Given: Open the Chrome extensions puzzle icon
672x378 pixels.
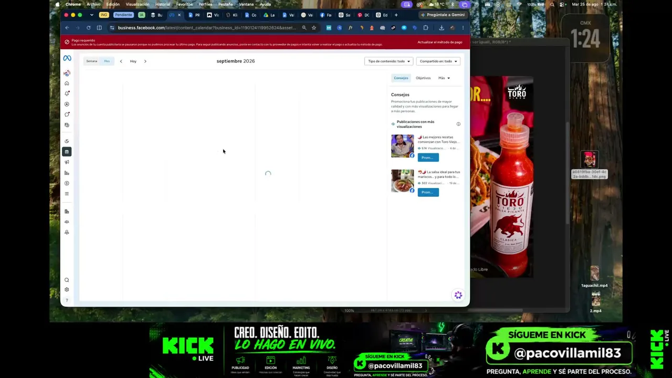Looking at the screenshot, I should (x=426, y=28).
